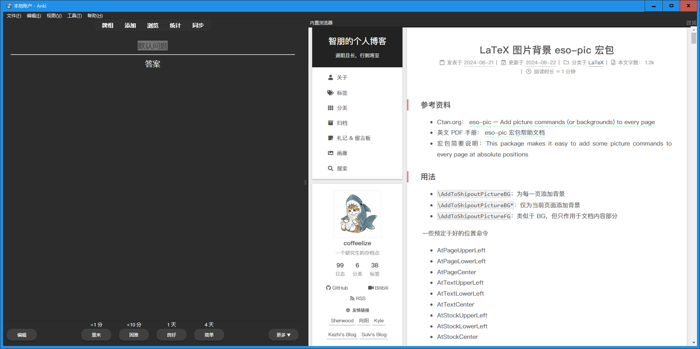Close the 内置浏览器 dock panel
This screenshot has width=700, height=349.
tap(694, 23)
